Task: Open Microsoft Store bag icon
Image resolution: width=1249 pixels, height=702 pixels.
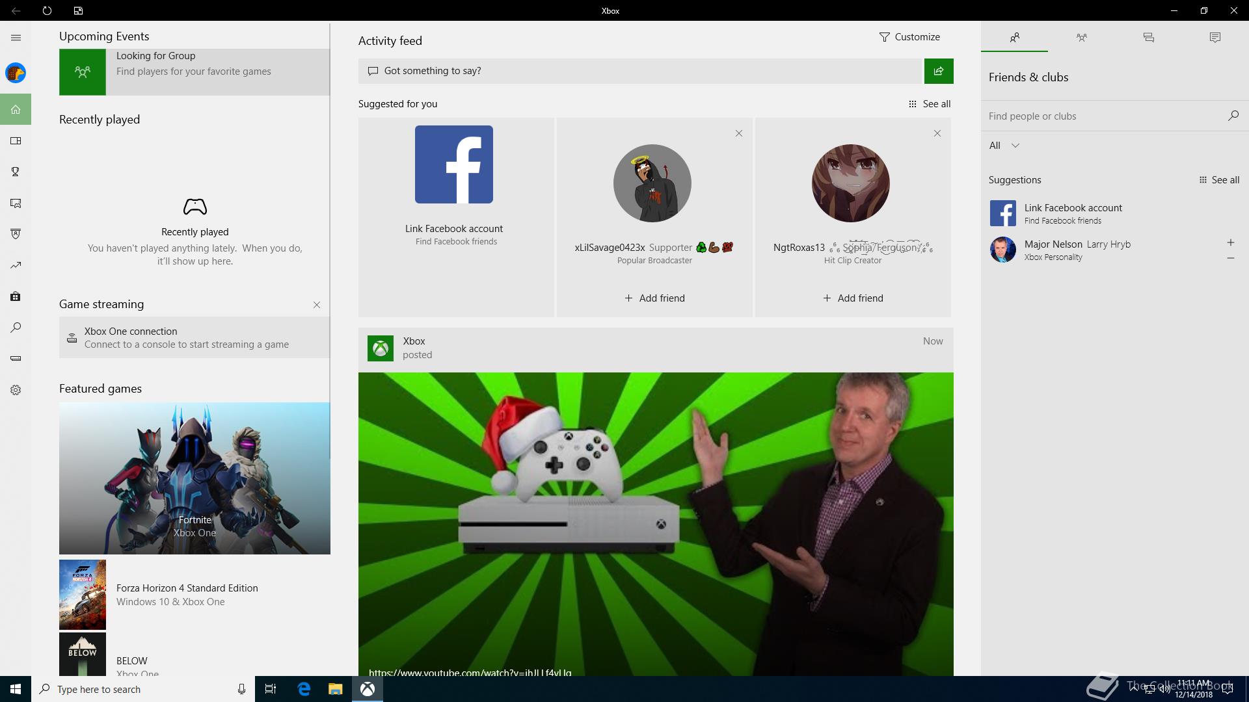Action: (16, 296)
